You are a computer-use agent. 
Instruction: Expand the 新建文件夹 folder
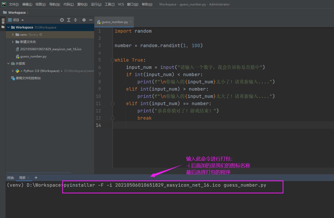[13, 42]
